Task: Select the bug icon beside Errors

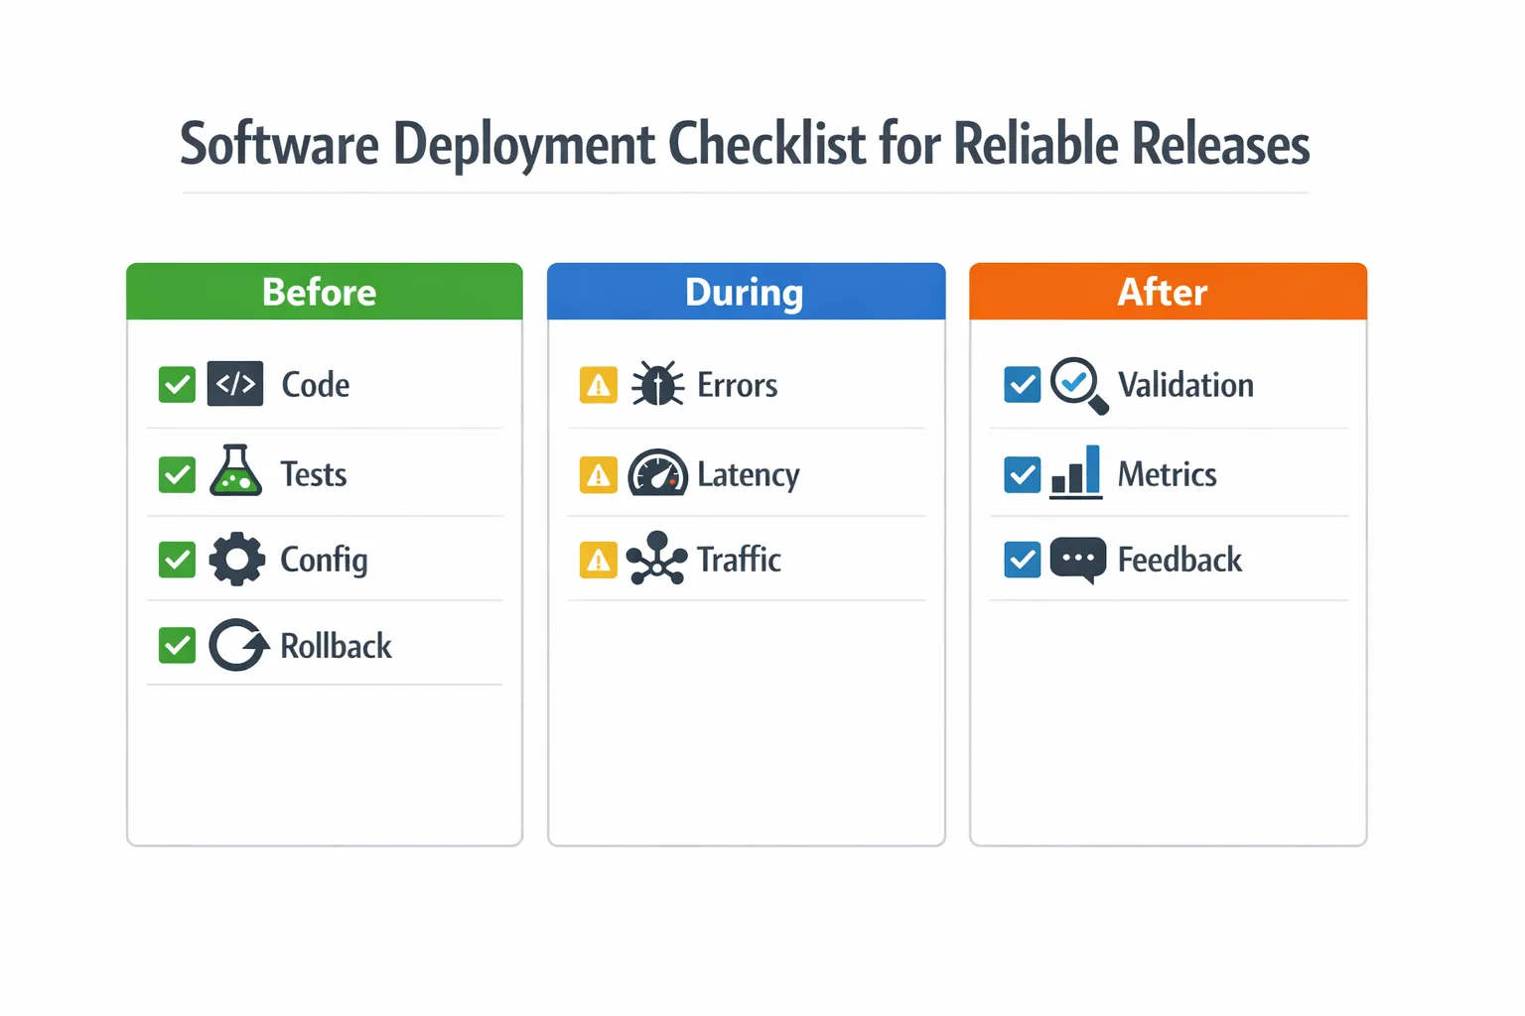Action: 658,384
